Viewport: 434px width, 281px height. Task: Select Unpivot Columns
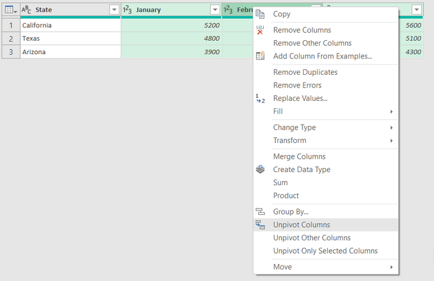[x=326, y=224]
